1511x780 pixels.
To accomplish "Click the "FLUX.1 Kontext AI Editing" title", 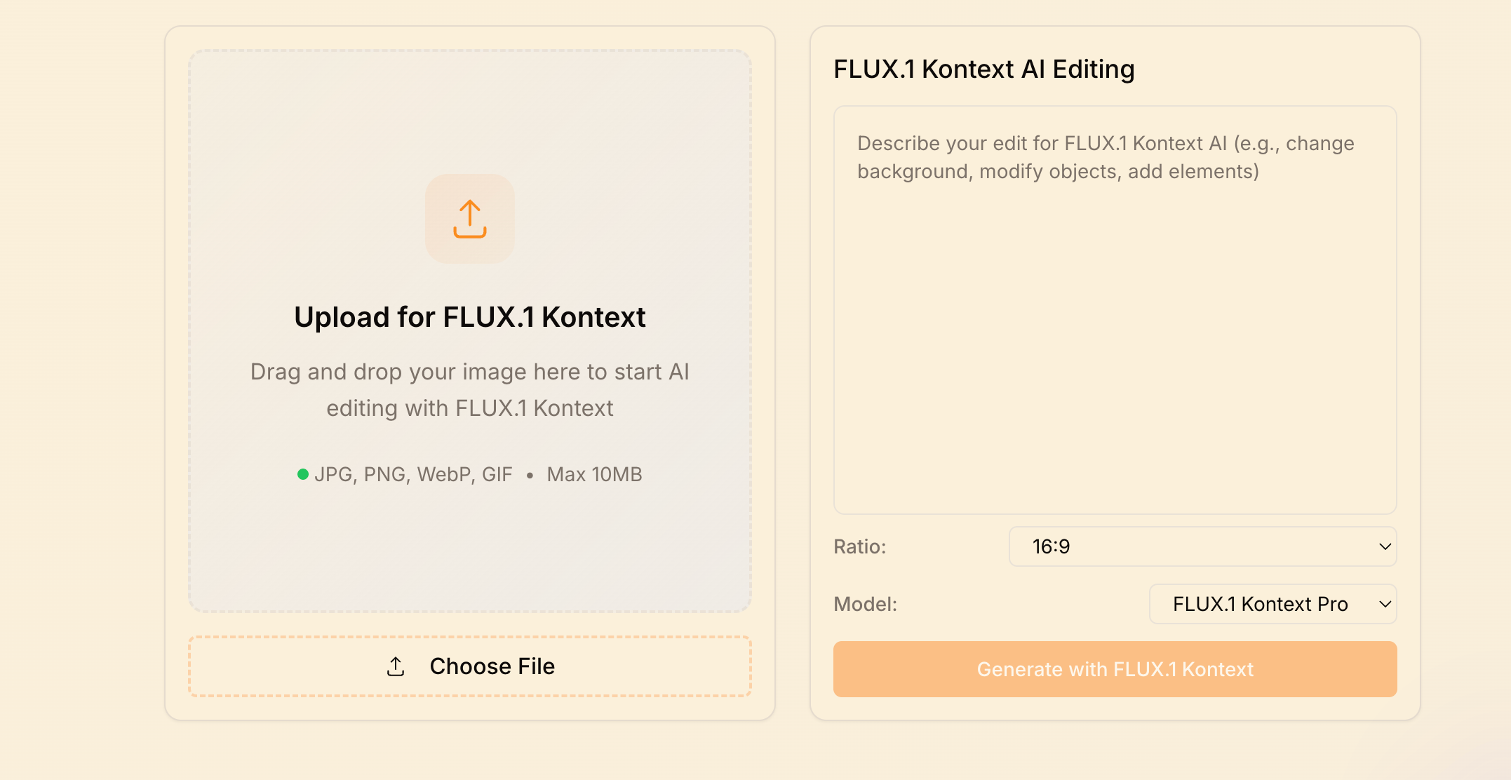I will pyautogui.click(x=983, y=69).
